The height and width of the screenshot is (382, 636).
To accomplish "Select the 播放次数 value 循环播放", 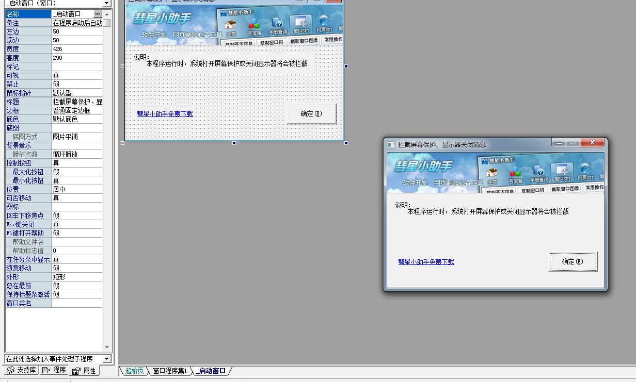I will click(x=77, y=154).
